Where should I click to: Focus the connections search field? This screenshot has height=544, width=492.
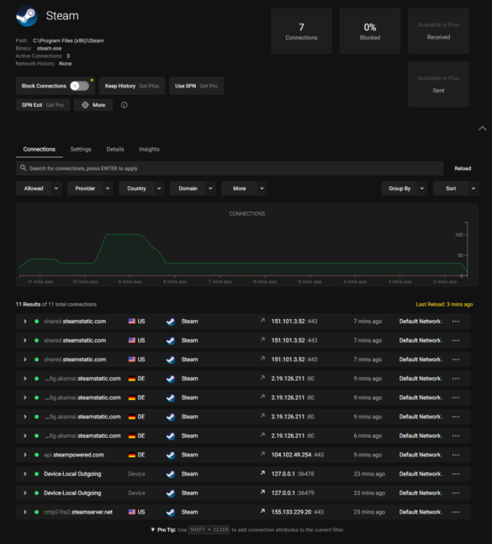click(x=230, y=168)
